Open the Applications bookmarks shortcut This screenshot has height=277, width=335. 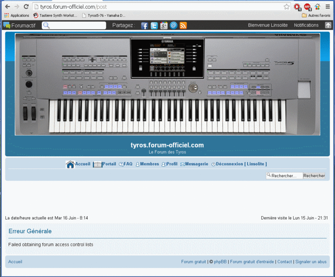click(x=17, y=16)
